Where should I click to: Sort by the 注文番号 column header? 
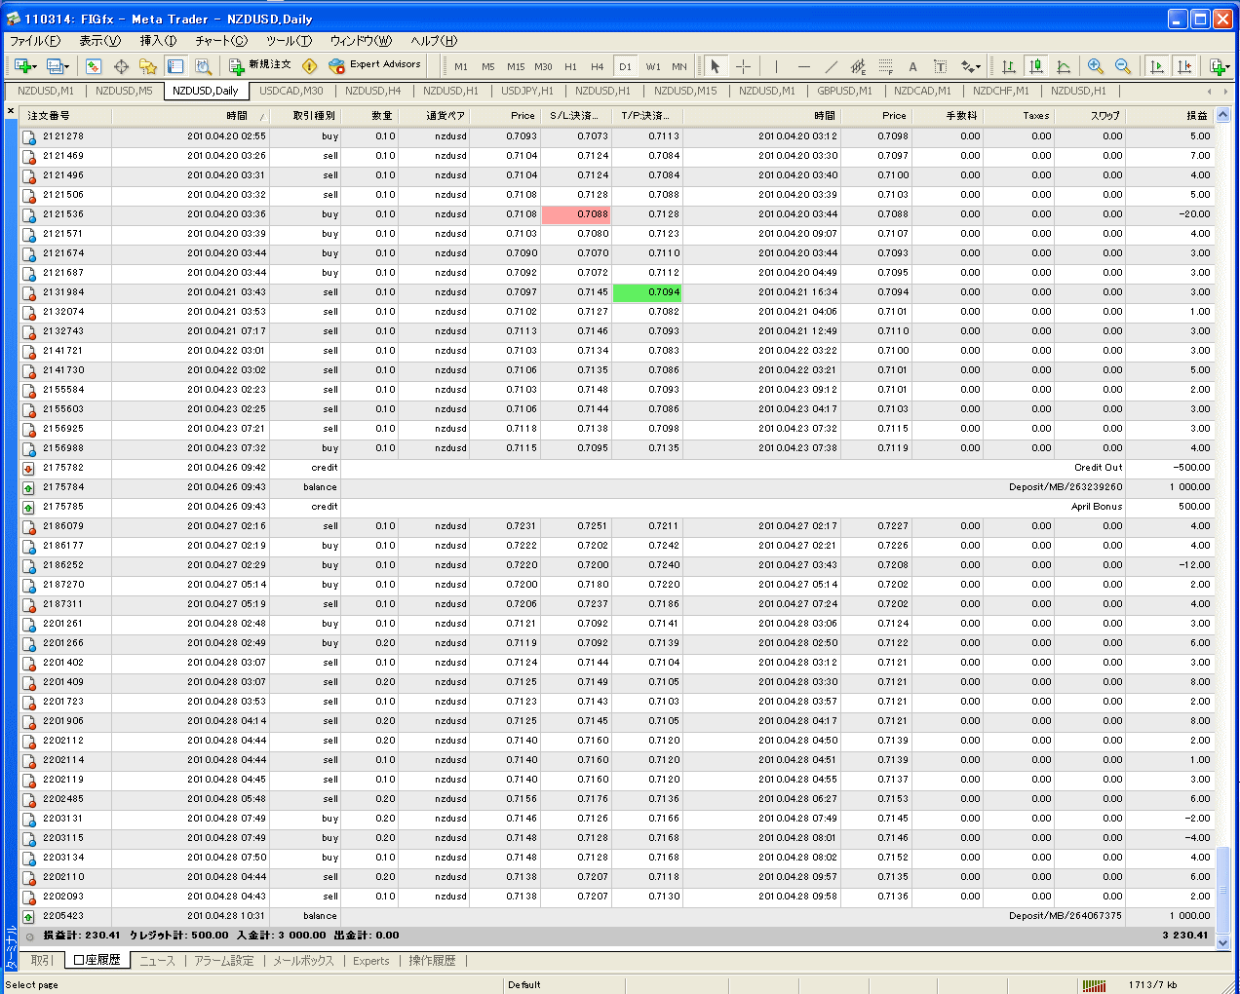66,115
